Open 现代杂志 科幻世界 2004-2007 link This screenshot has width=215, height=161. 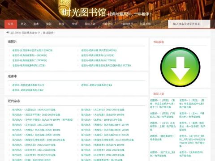[103, 150]
